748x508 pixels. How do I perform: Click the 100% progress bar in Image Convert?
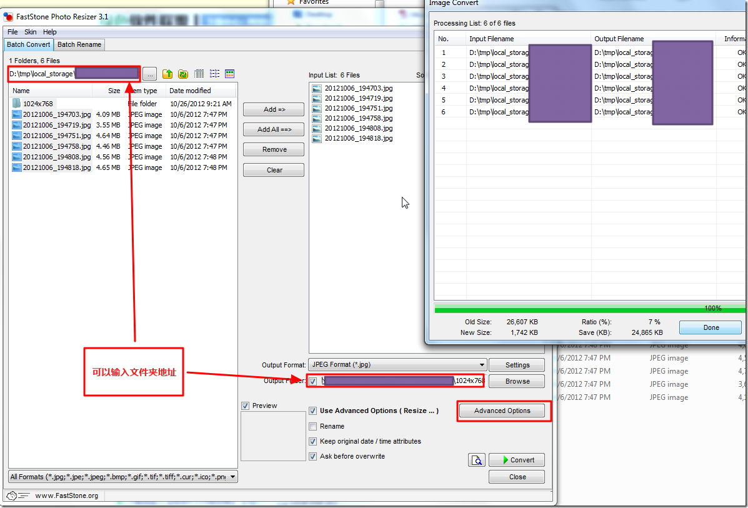click(x=590, y=309)
